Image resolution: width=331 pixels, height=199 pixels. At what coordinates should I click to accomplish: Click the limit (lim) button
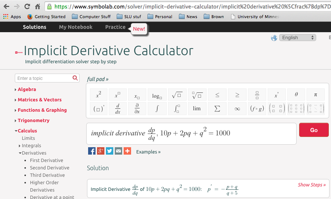pyautogui.click(x=197, y=109)
